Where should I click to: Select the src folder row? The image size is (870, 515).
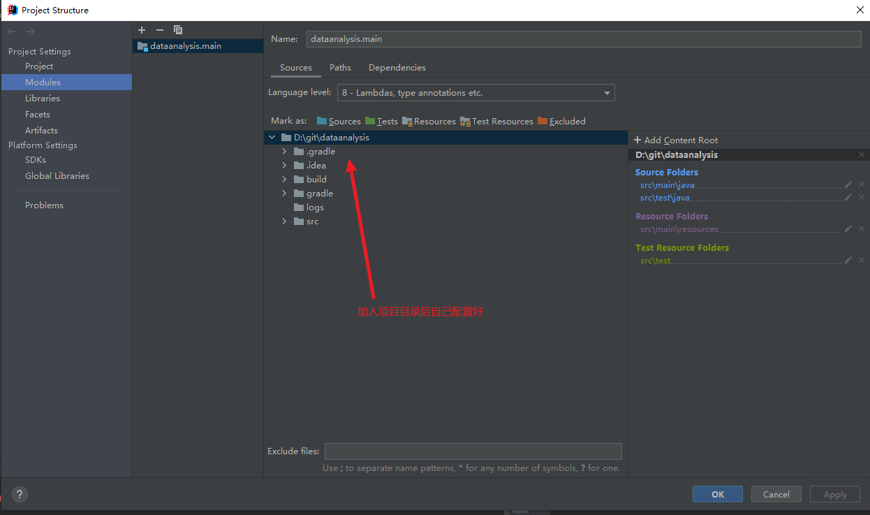tap(447, 222)
